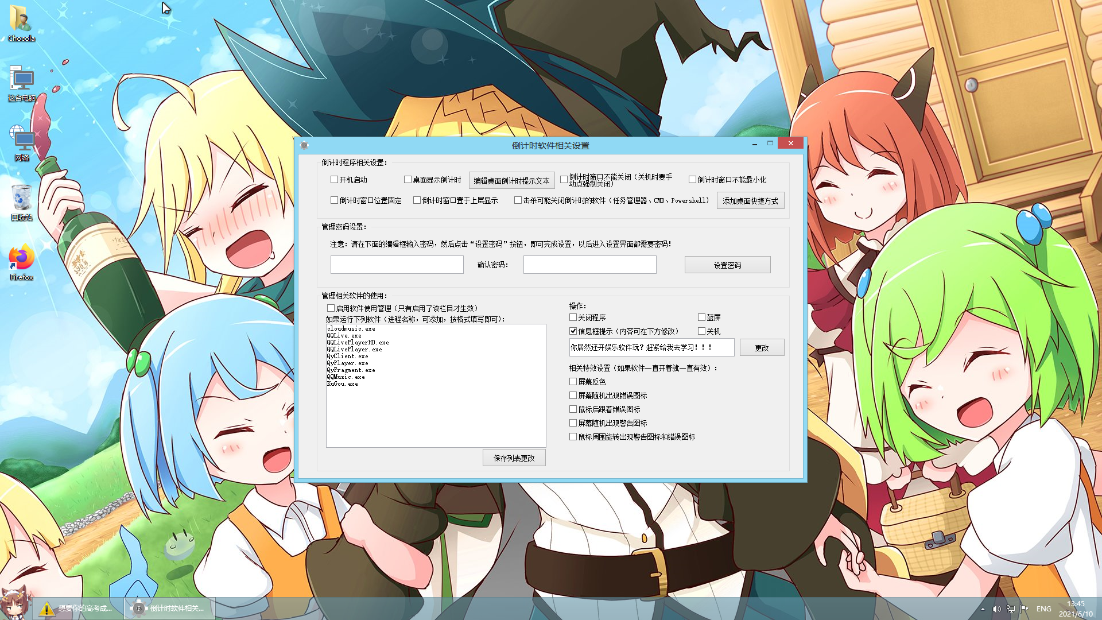Show hidden system tray icons
1102x620 pixels.
(x=983, y=609)
